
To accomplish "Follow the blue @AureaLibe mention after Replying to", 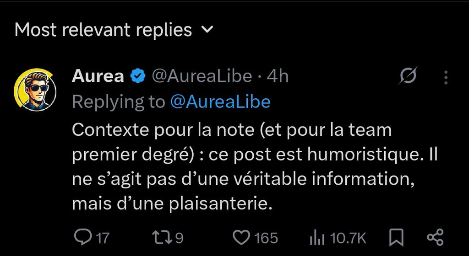I will pyautogui.click(x=220, y=102).
